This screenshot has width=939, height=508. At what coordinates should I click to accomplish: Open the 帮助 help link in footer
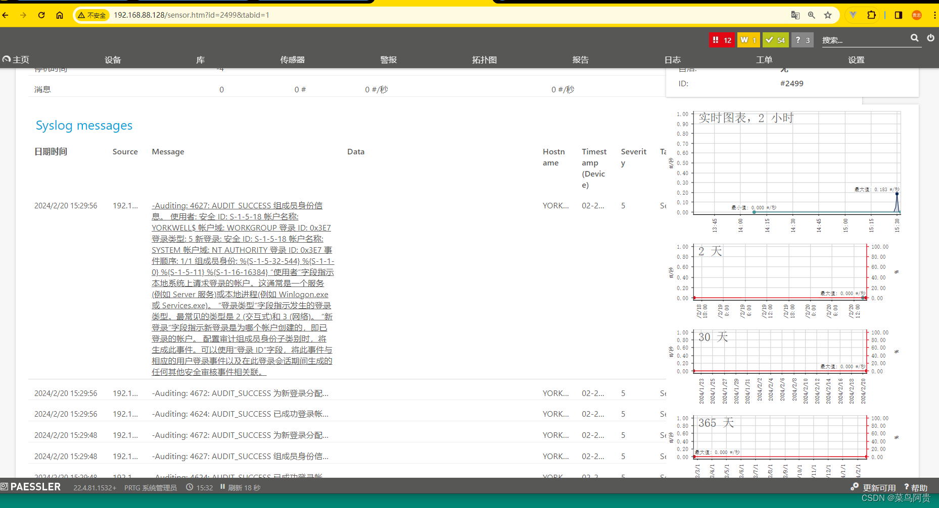point(916,487)
